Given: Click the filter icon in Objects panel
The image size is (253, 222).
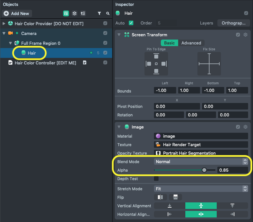Looking at the screenshot, I should click(99, 13).
